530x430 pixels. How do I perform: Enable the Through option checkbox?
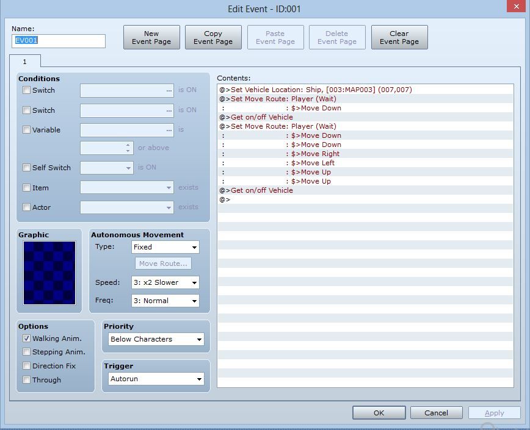click(27, 380)
